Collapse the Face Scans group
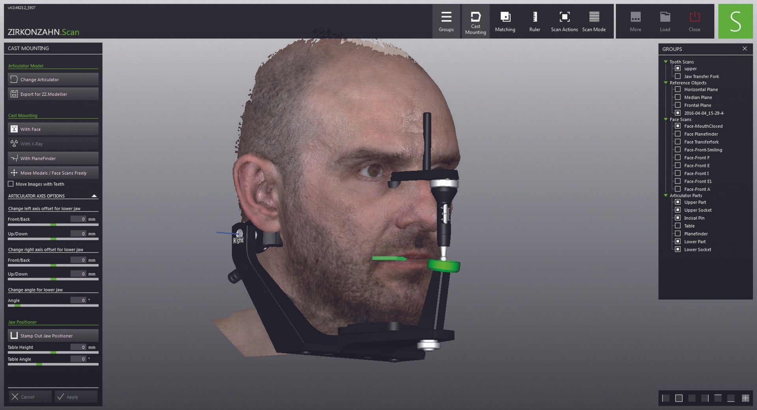The width and height of the screenshot is (757, 410). (x=666, y=119)
